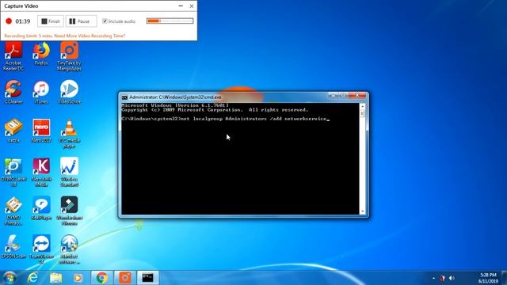Open the TinyTake by MangoApps desktop icon
The height and width of the screenshot is (285, 507).
point(69,55)
